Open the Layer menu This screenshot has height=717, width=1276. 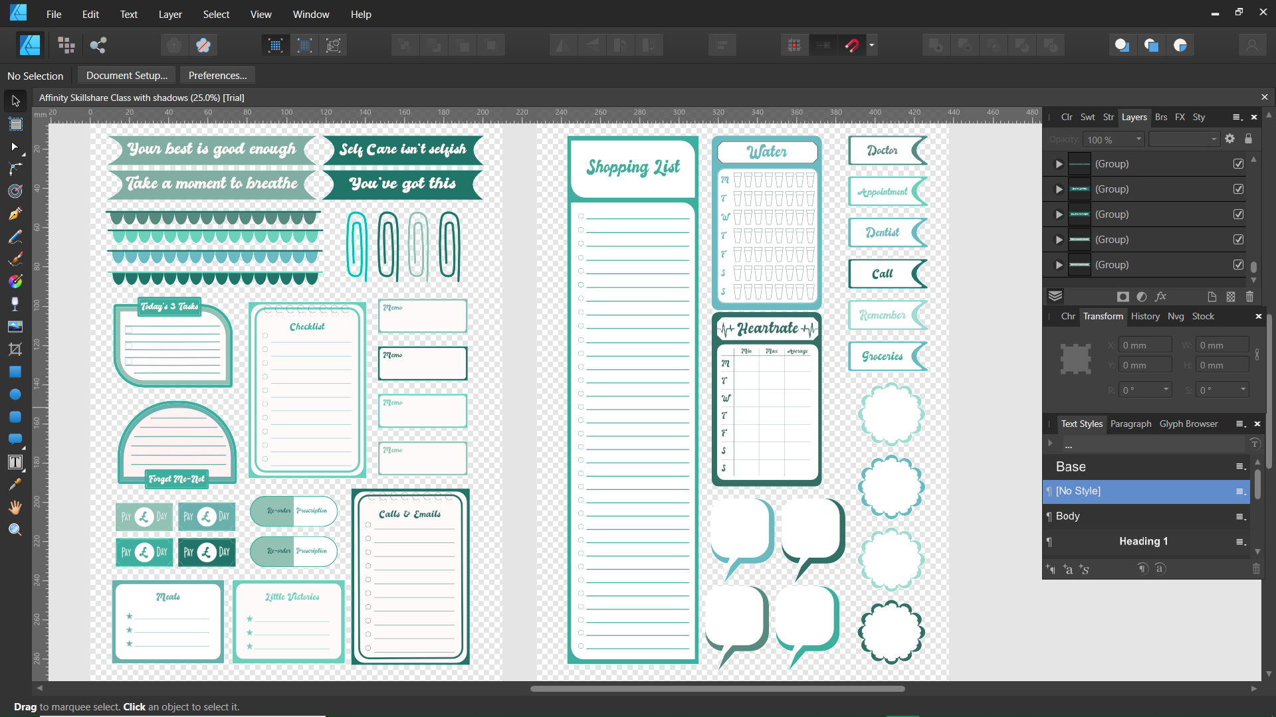[170, 14]
